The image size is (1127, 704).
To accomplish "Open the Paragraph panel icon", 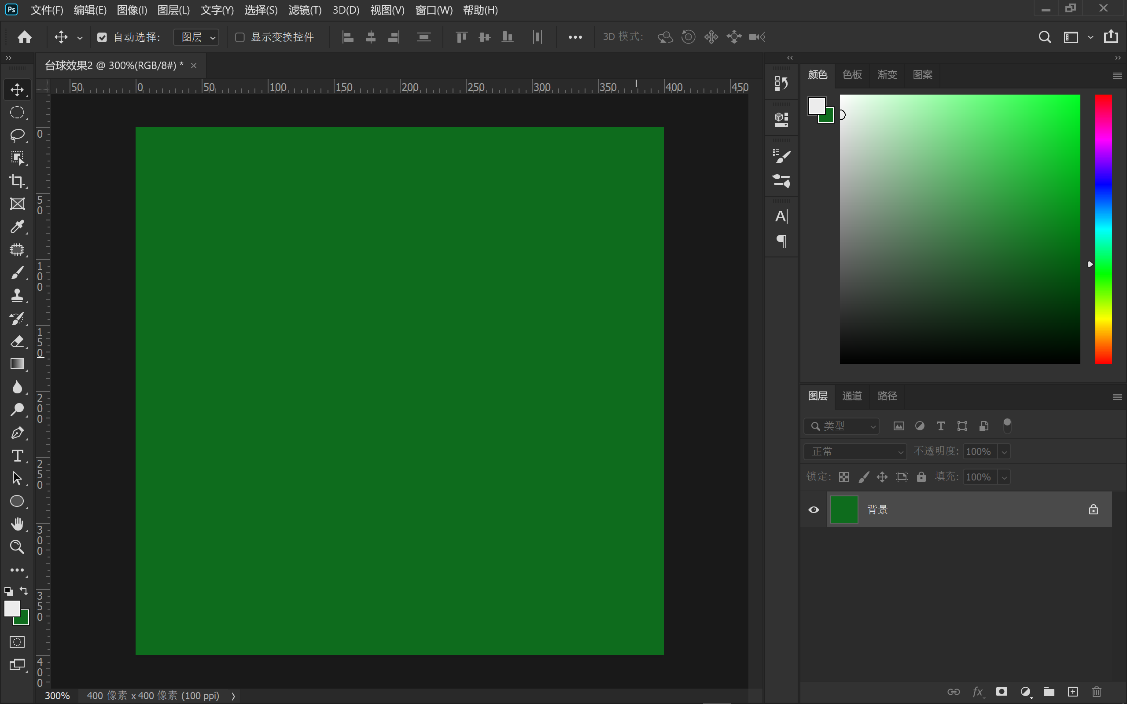I will (781, 241).
